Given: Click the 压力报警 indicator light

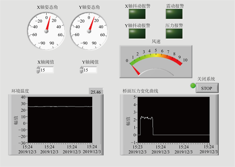Looking at the screenshot, I should click(174, 33).
